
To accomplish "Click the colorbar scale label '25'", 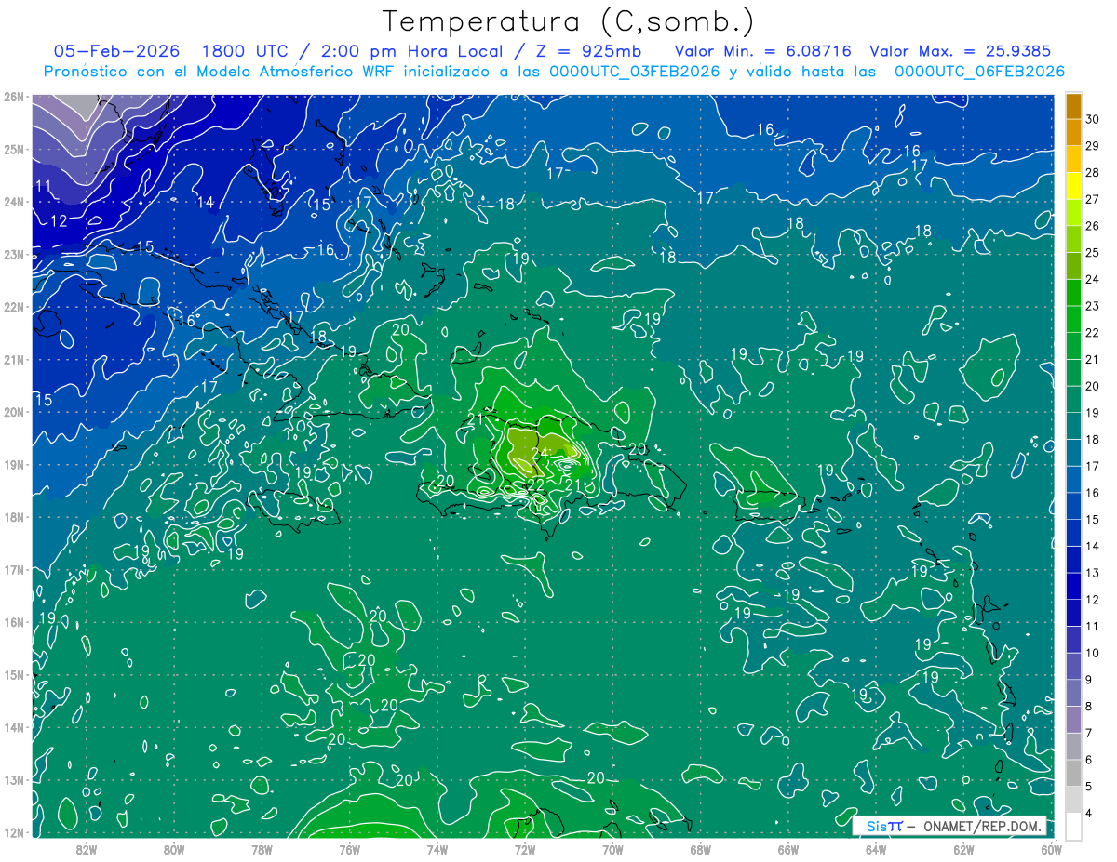I will point(1093,253).
